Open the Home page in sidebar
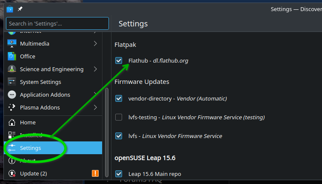The image size is (322, 184). coord(28,122)
